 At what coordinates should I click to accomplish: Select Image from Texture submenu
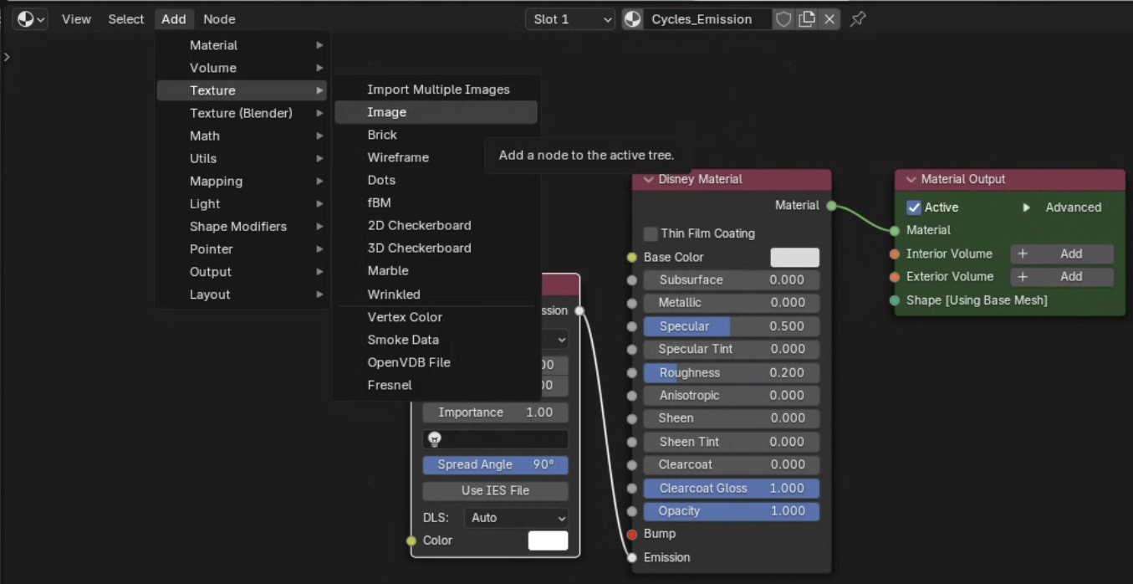pos(386,112)
